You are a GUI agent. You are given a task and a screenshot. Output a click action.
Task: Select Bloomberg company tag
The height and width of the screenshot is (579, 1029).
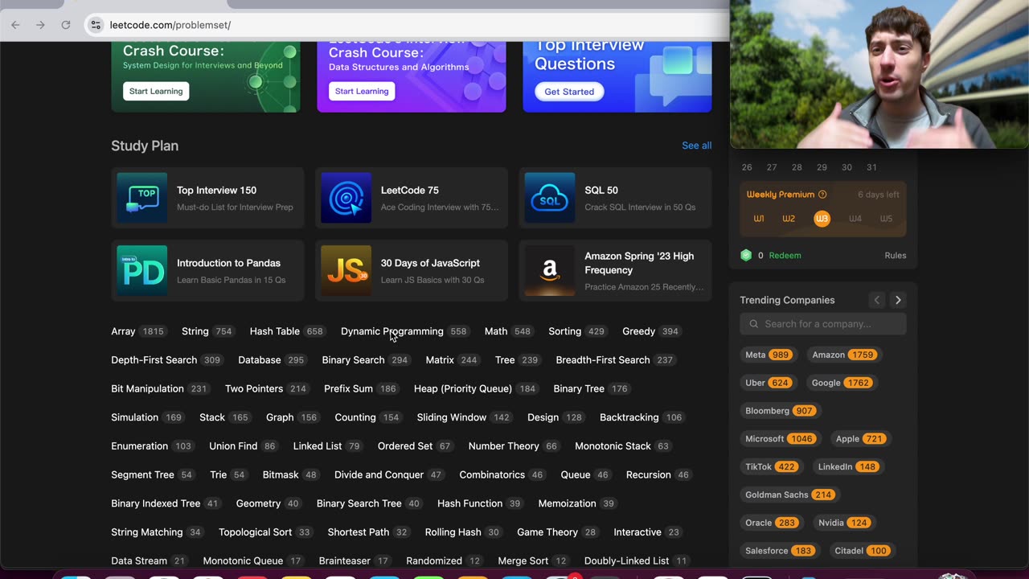point(781,411)
